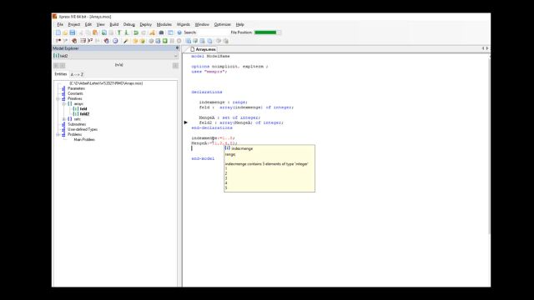Select the User-defined Types tree item
The width and height of the screenshot is (534, 300).
(x=83, y=130)
